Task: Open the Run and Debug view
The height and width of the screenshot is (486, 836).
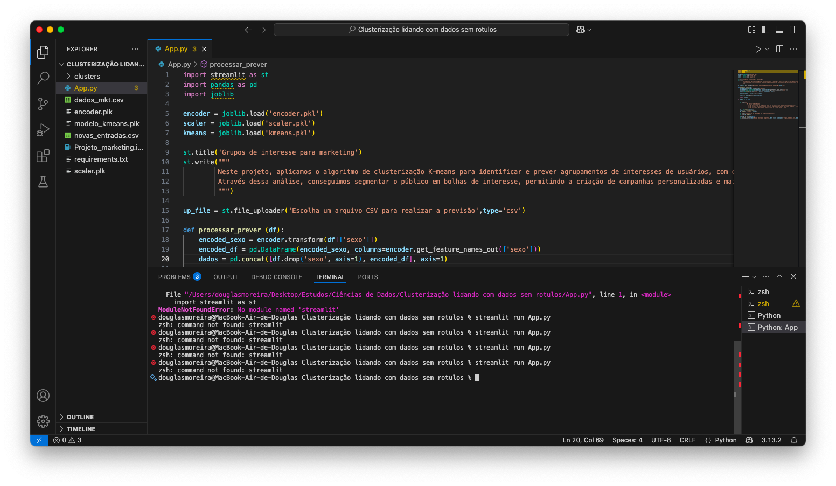Action: tap(43, 130)
